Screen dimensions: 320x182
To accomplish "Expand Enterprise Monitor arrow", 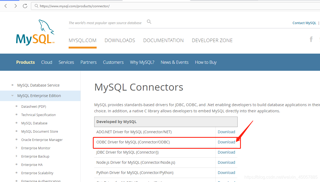I will pos(16,148).
